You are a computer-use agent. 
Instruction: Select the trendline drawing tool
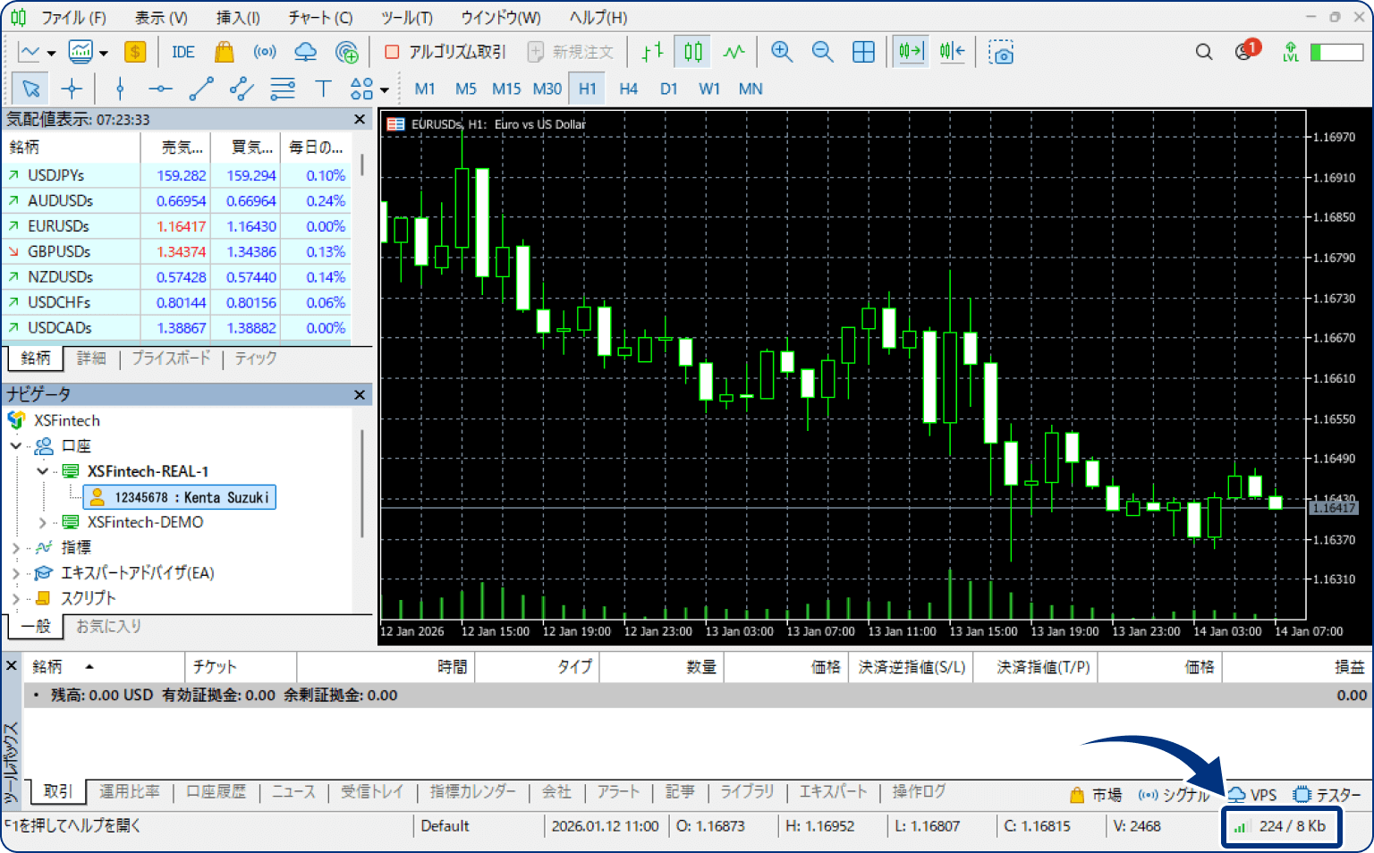(x=201, y=89)
